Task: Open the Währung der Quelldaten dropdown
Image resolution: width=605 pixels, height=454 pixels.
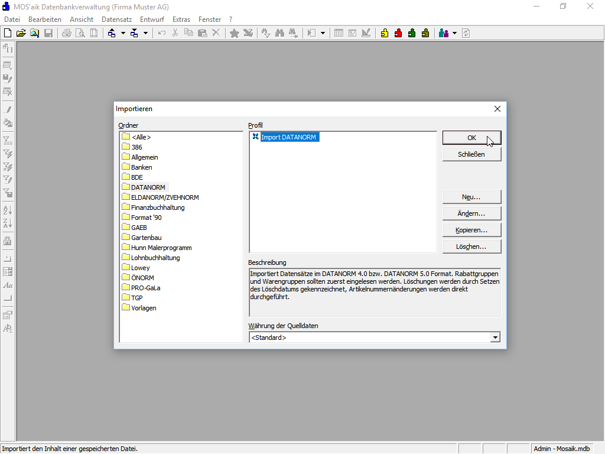Action: pyautogui.click(x=495, y=338)
